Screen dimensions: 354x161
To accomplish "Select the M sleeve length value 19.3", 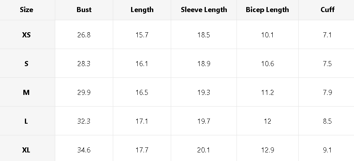I will pyautogui.click(x=204, y=92).
